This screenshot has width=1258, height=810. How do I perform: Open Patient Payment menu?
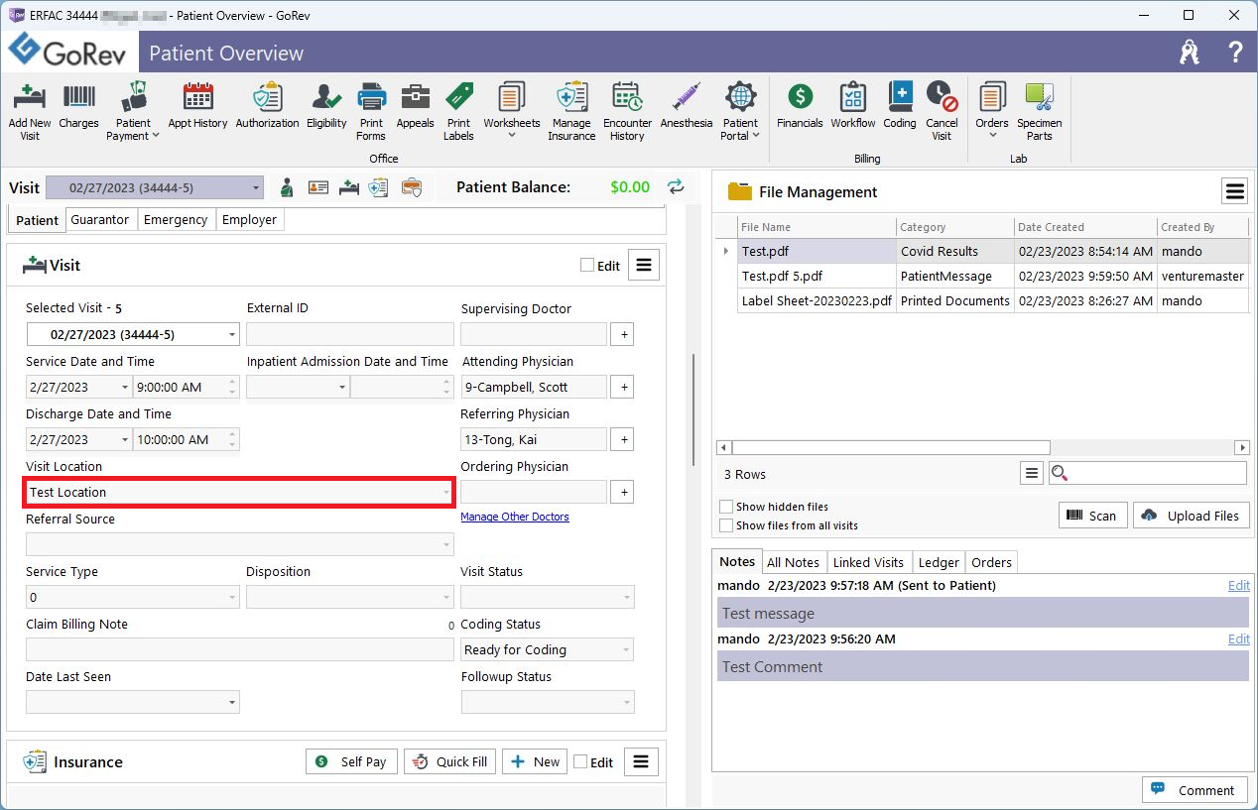[133, 111]
